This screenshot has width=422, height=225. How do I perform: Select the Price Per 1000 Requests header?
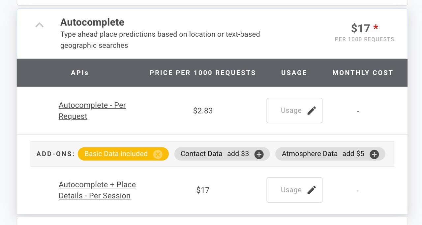(x=203, y=73)
